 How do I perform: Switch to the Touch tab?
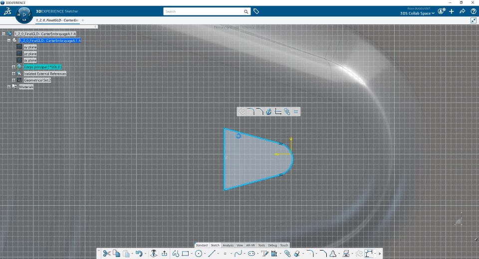coord(284,245)
